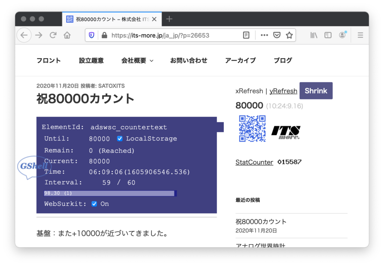Viewport: 384px width, 266px height.
Task: Open the Firefox hamburger menu
Action: (x=360, y=35)
